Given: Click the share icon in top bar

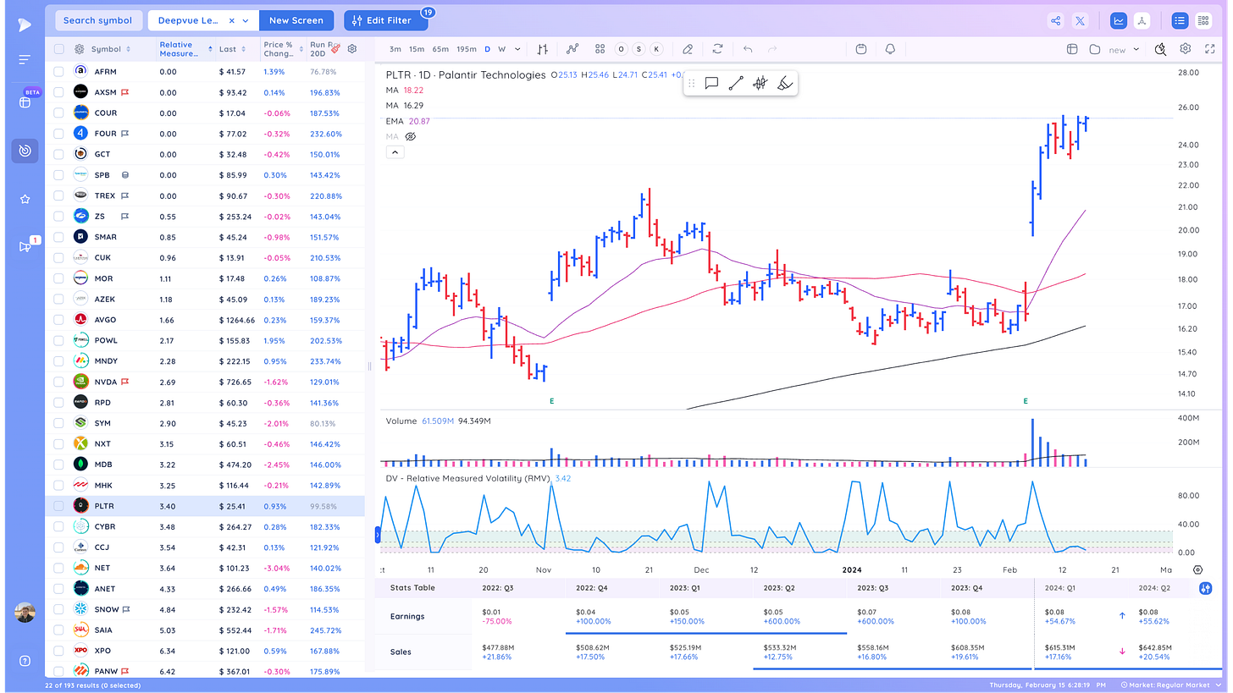Looking at the screenshot, I should [1055, 21].
